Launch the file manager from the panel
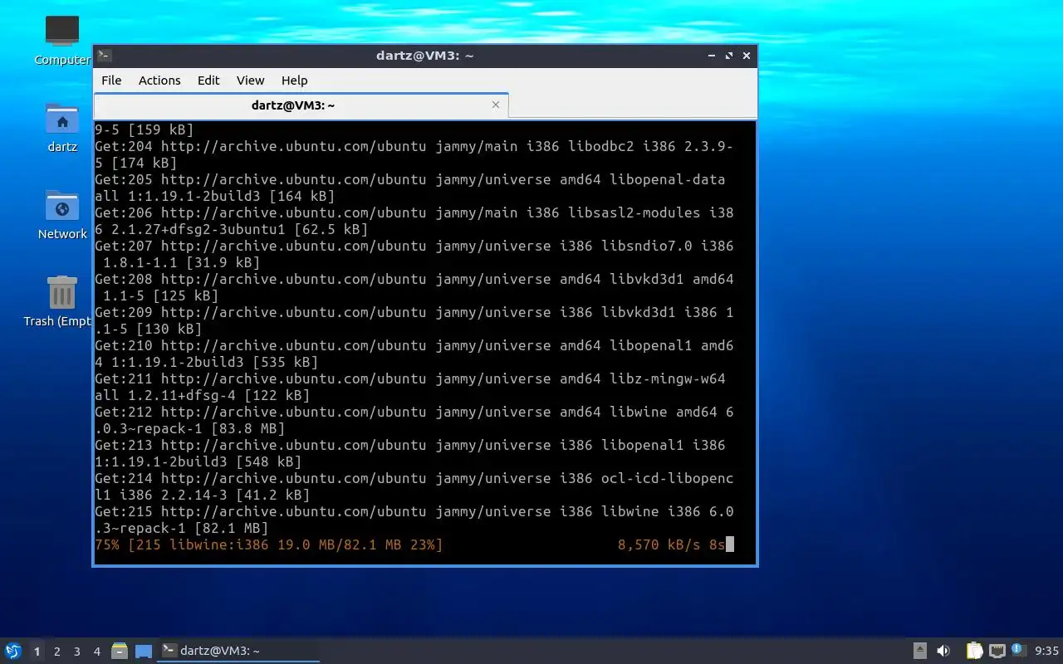1063x664 pixels. (x=120, y=651)
